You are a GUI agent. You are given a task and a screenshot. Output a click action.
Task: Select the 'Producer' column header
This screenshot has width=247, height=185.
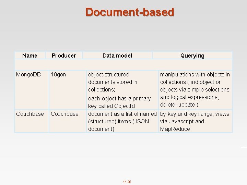[x=64, y=56]
